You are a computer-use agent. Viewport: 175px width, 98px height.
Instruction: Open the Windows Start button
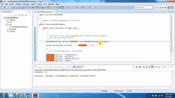click(x=3, y=96)
